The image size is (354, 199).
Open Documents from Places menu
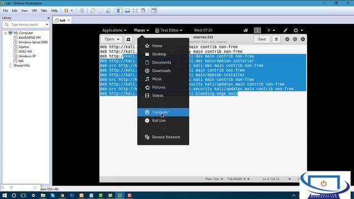163,62
